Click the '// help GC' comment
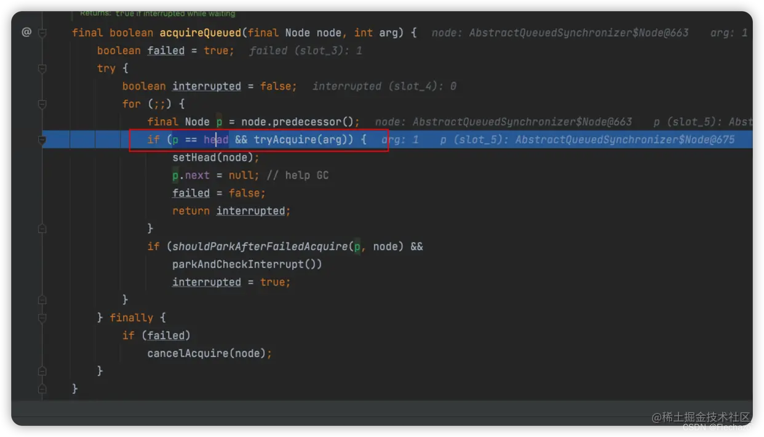This screenshot has height=437, width=764. click(x=298, y=175)
